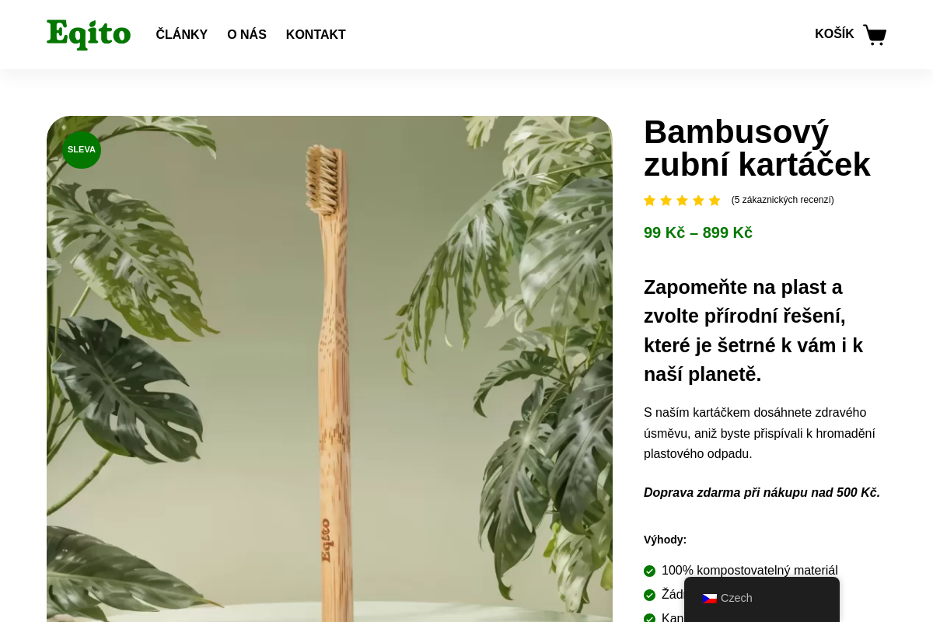Image resolution: width=933 pixels, height=622 pixels.
Task: Expand the Czech language switcher
Action: 762,598
